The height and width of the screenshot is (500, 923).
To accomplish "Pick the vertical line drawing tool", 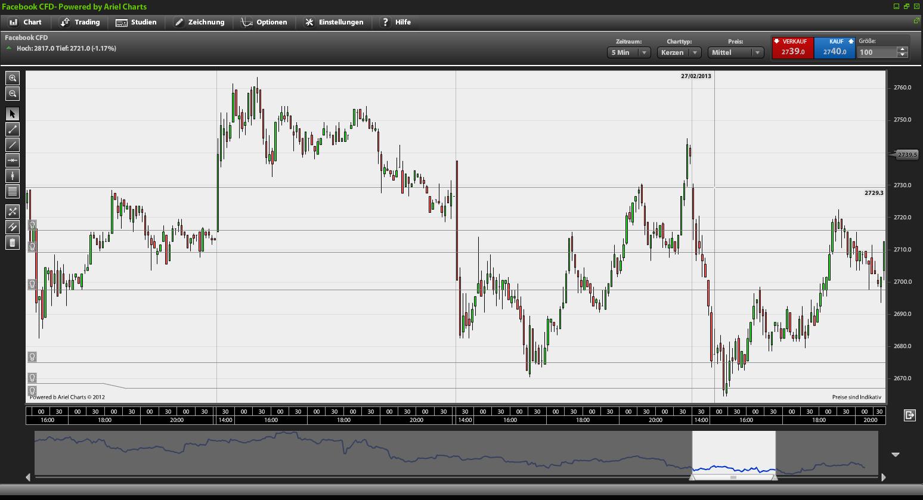I will (x=13, y=176).
